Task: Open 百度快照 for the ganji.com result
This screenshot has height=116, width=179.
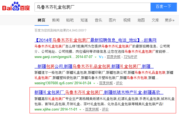Action: click(x=113, y=57)
